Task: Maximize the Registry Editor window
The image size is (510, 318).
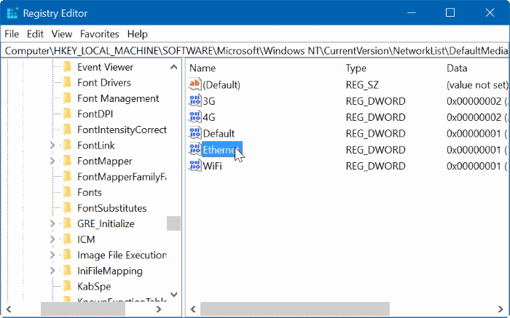Action: (x=450, y=12)
